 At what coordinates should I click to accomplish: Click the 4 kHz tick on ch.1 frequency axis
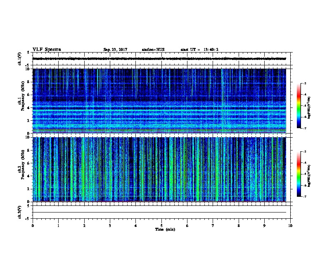[x=28, y=108]
